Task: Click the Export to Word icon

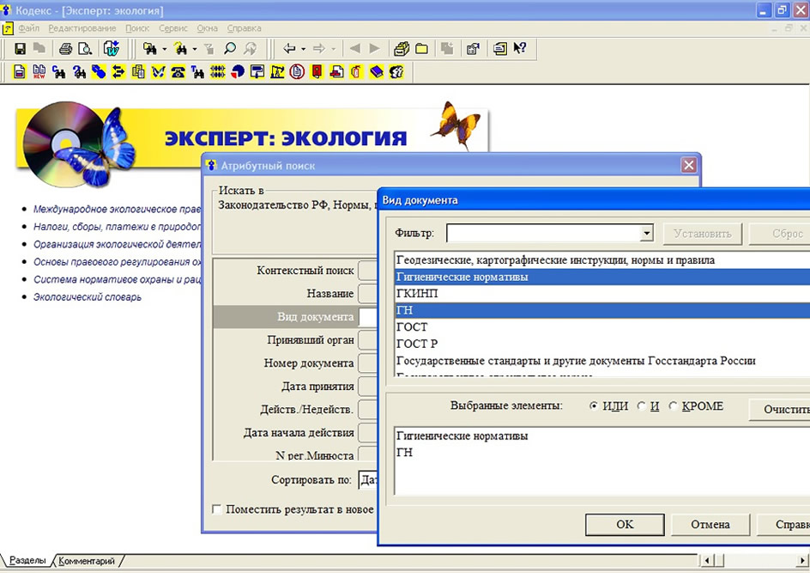Action: tap(111, 49)
